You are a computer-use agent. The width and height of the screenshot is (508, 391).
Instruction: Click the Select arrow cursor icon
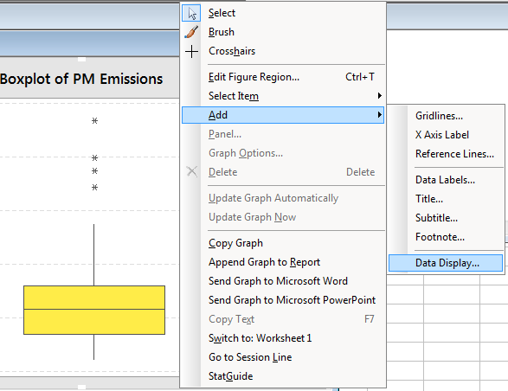click(x=191, y=13)
